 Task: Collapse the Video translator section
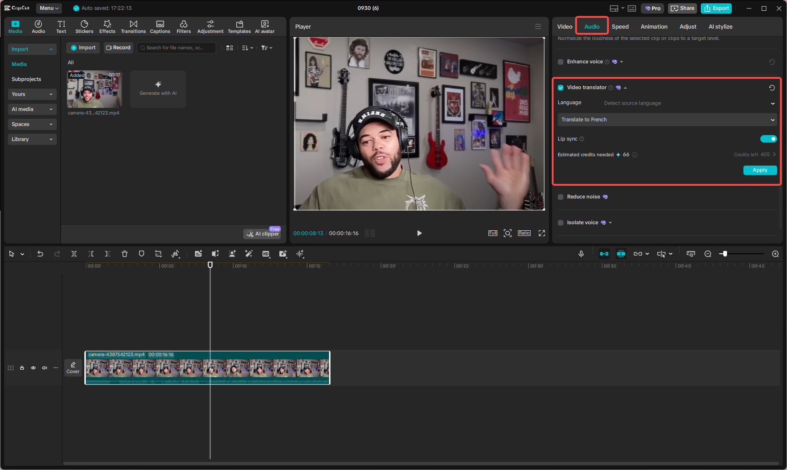[x=625, y=87]
